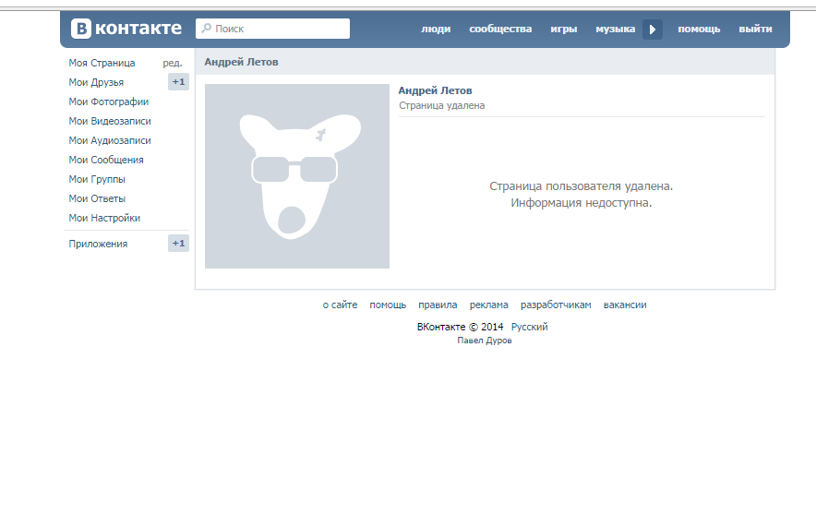Click Андрей Летов profile name link
Viewport: 816px width, 526px height.
(435, 90)
